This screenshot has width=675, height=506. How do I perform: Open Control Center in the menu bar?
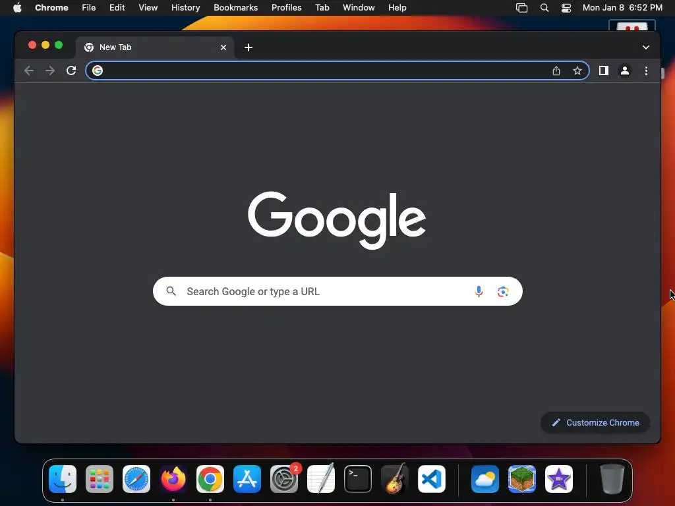[566, 7]
